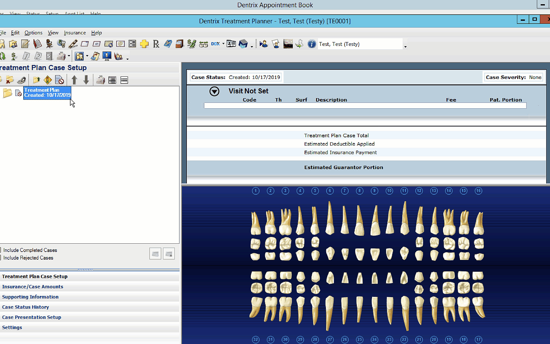Click the green dollar payment icon
This screenshot has height=344, width=550.
click(192, 44)
